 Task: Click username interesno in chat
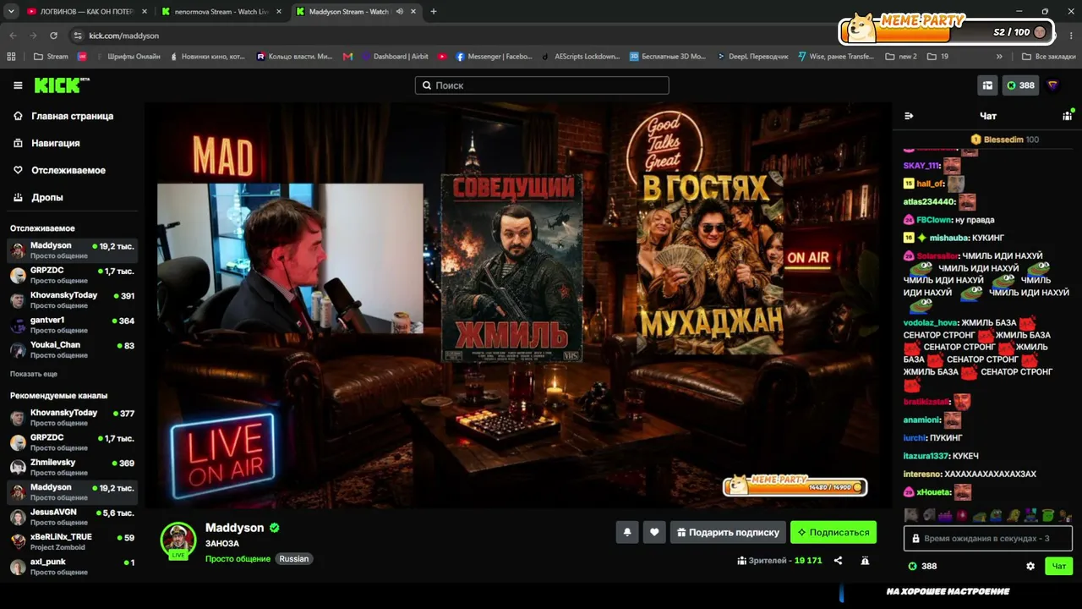(922, 474)
